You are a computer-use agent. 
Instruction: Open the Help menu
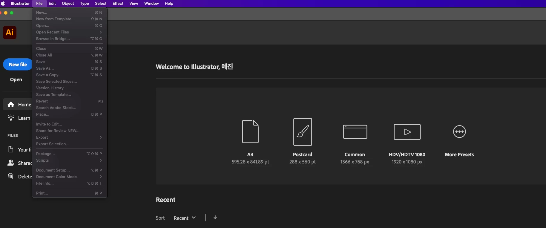tap(169, 4)
